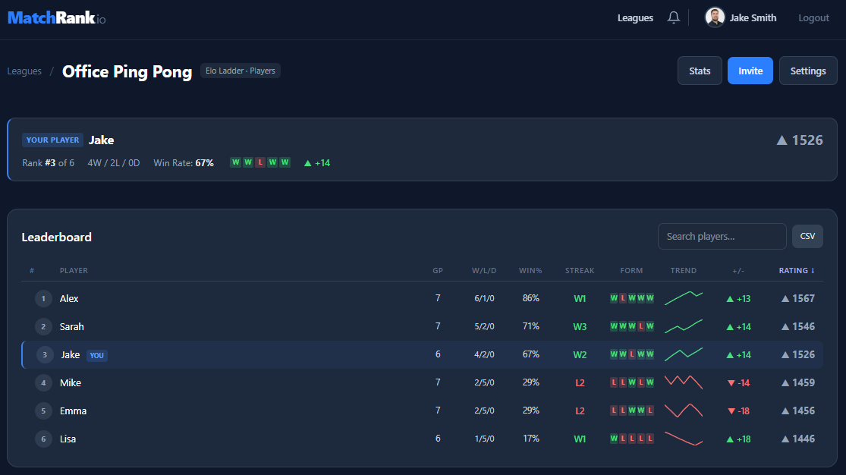Click Alex's rank avatar in the leaderboard
The width and height of the screenshot is (846, 475).
point(43,298)
